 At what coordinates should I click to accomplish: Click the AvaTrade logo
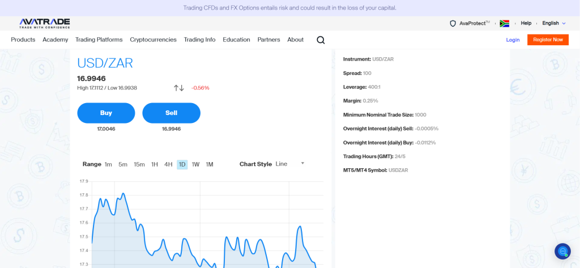point(44,23)
